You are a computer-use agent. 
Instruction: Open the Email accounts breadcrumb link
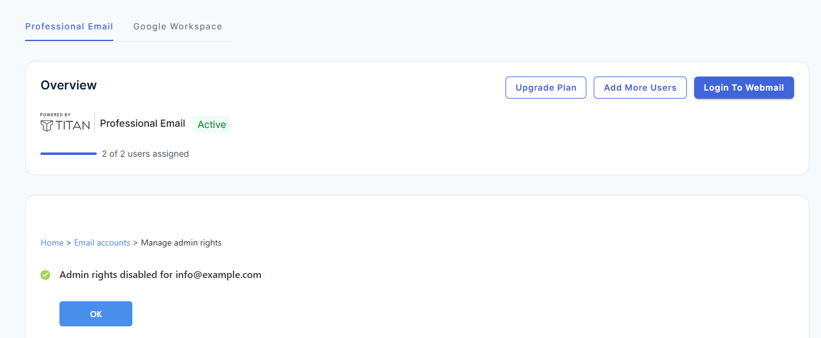[x=102, y=242]
